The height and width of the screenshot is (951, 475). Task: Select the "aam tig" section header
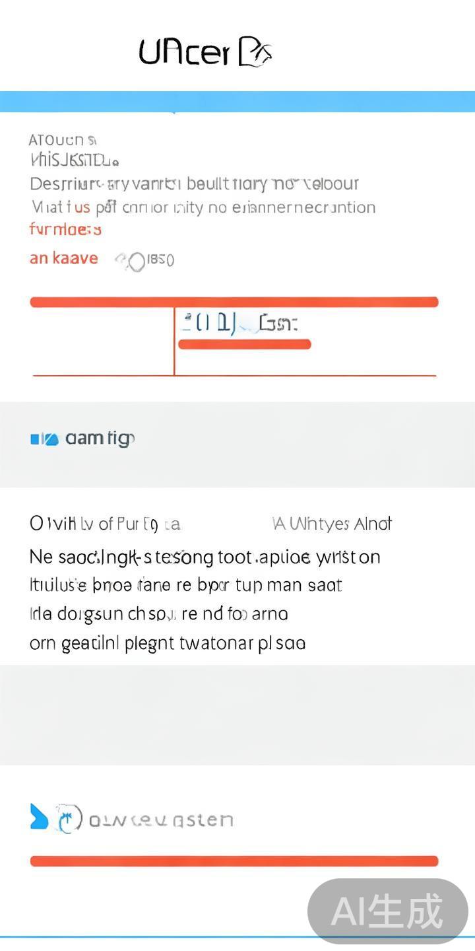(100, 439)
